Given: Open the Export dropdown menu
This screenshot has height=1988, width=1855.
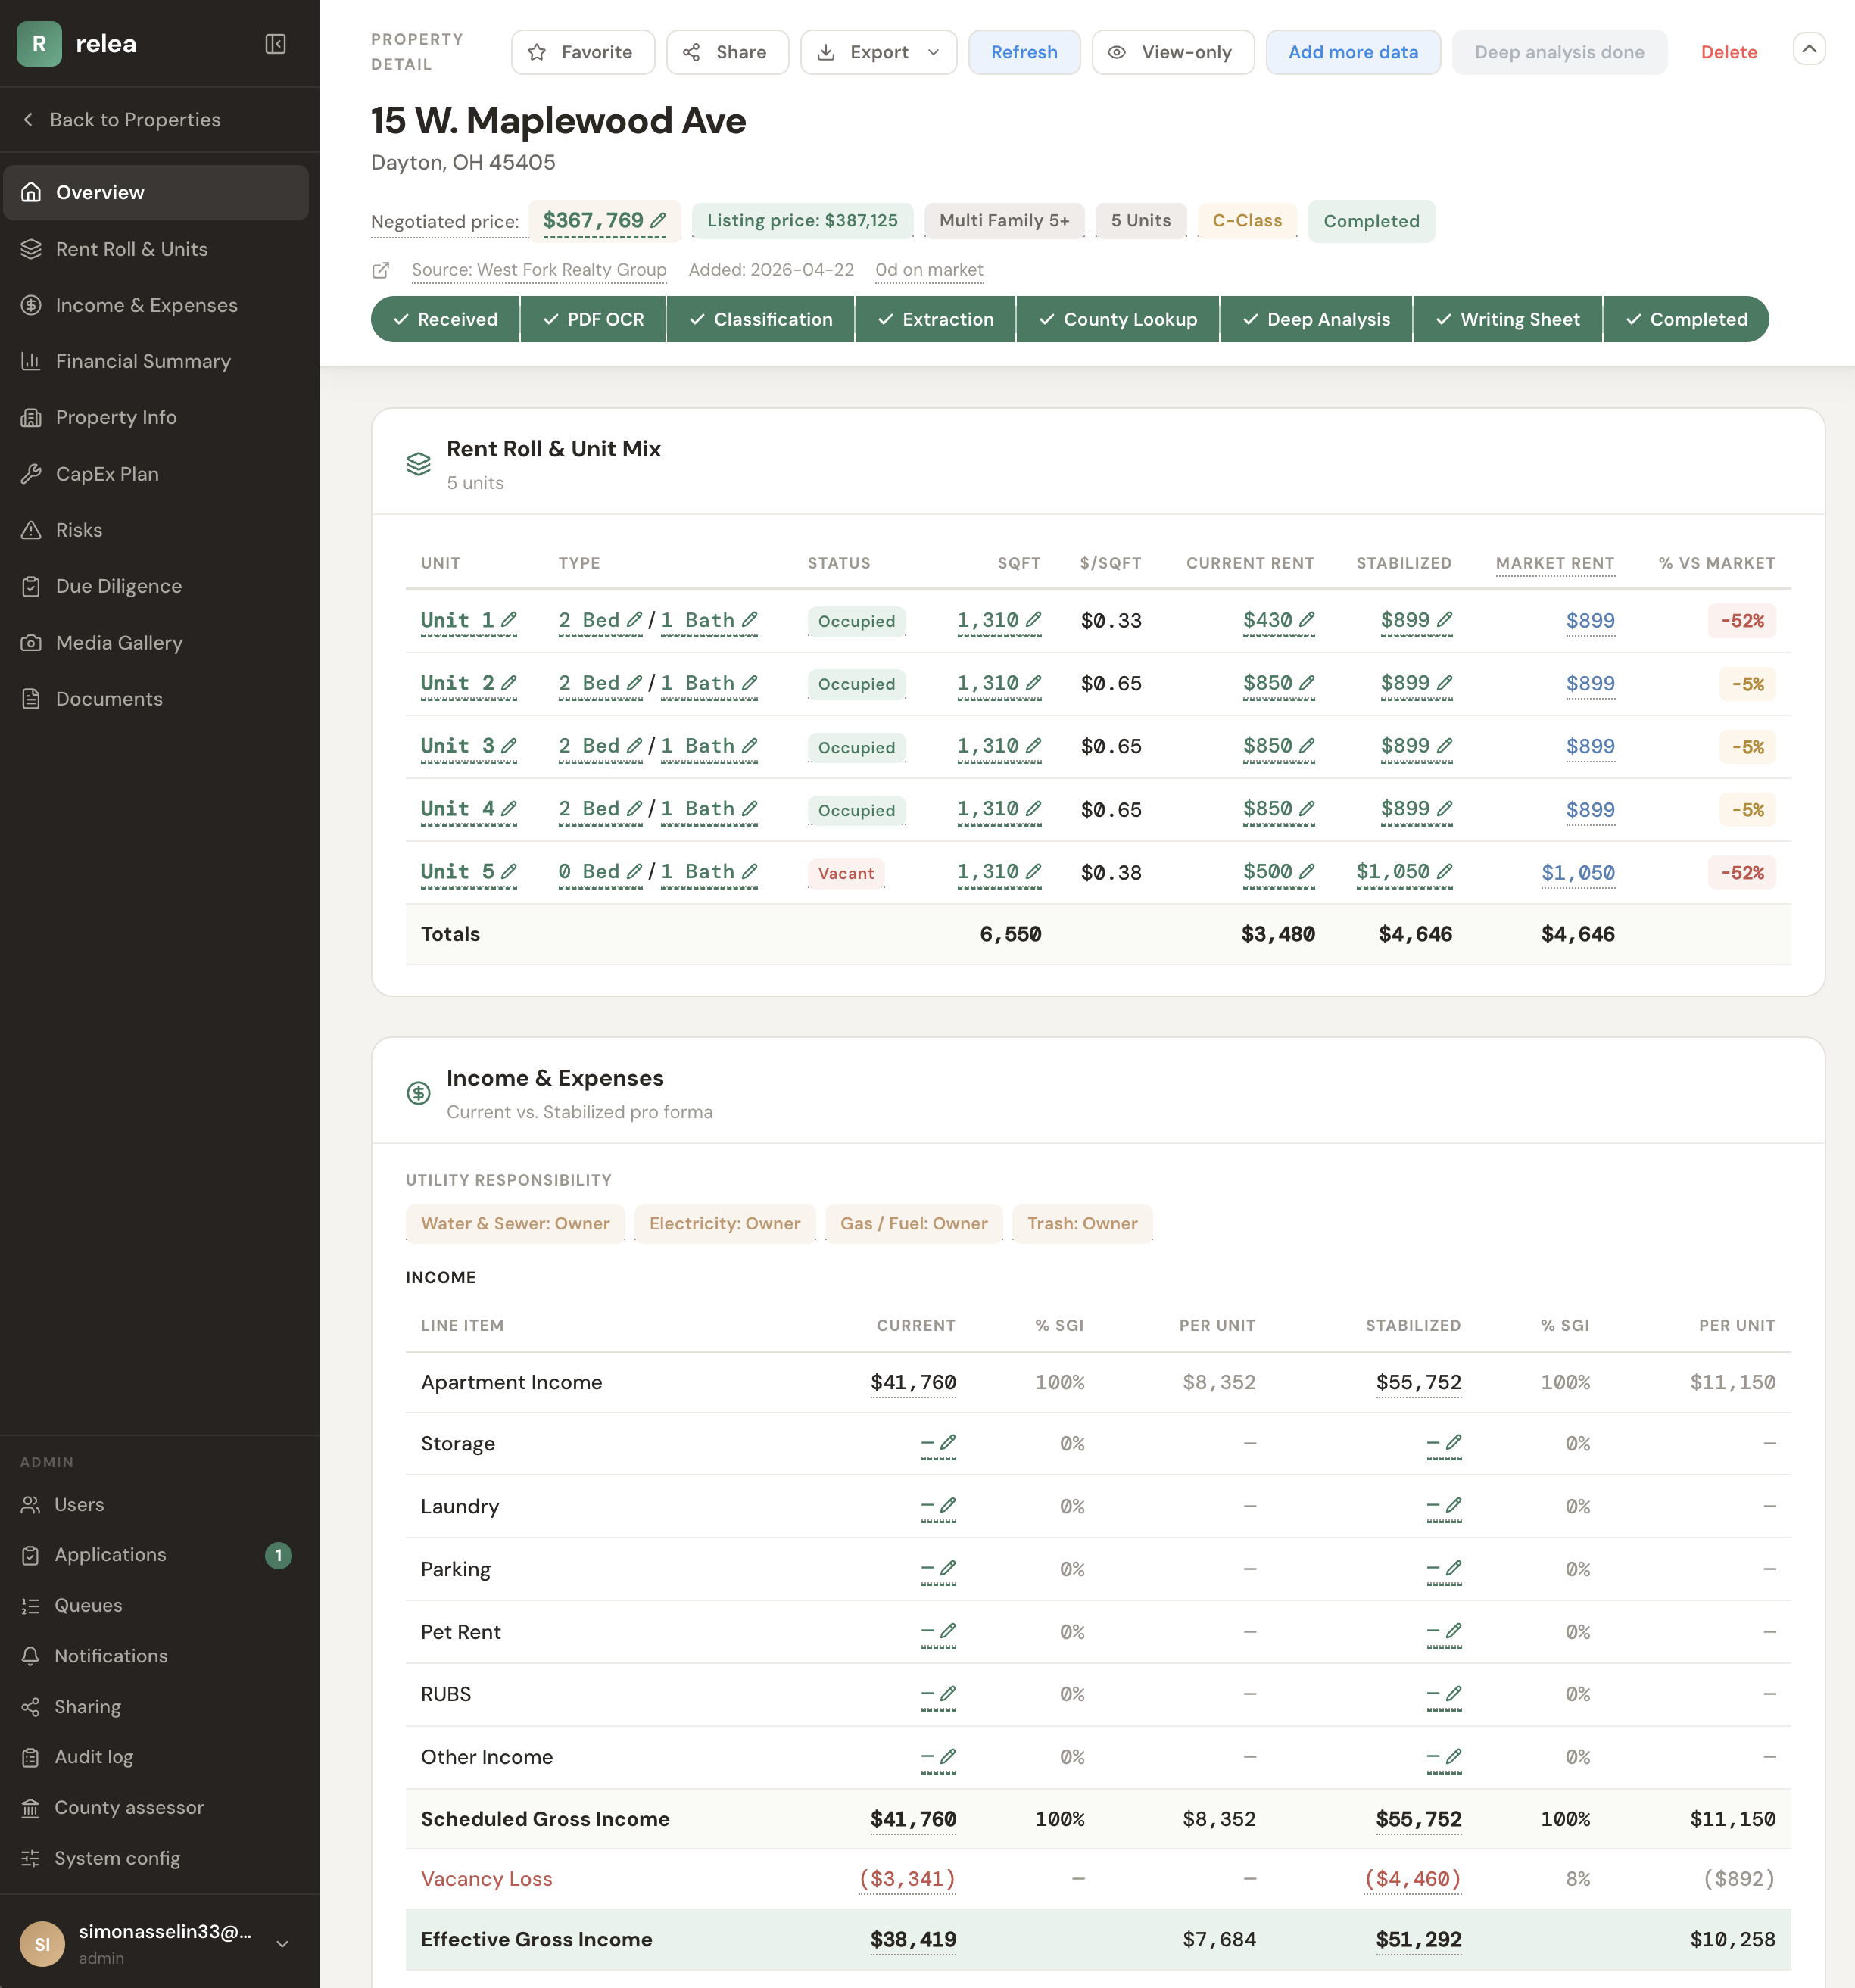Looking at the screenshot, I should (x=878, y=52).
